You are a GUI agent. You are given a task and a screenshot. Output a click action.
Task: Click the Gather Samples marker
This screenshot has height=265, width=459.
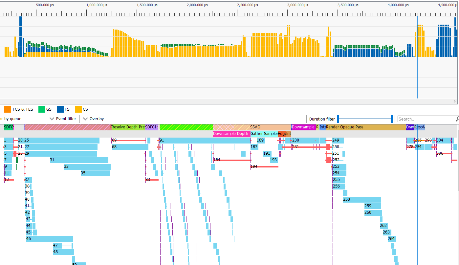pyautogui.click(x=264, y=134)
